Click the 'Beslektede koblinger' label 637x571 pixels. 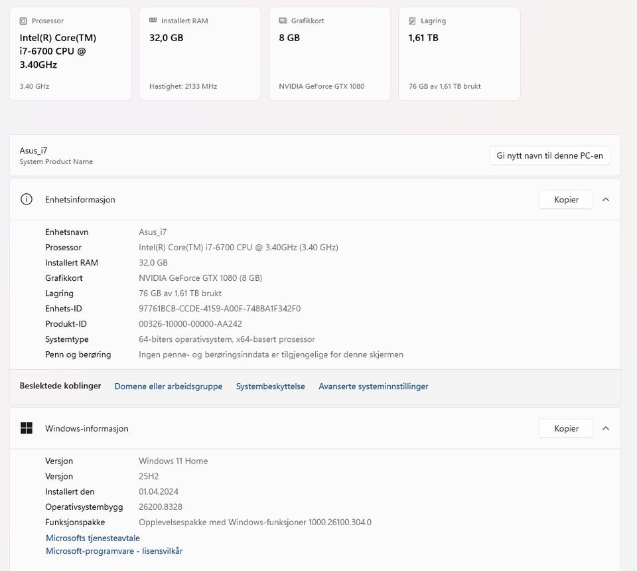pyautogui.click(x=60, y=386)
